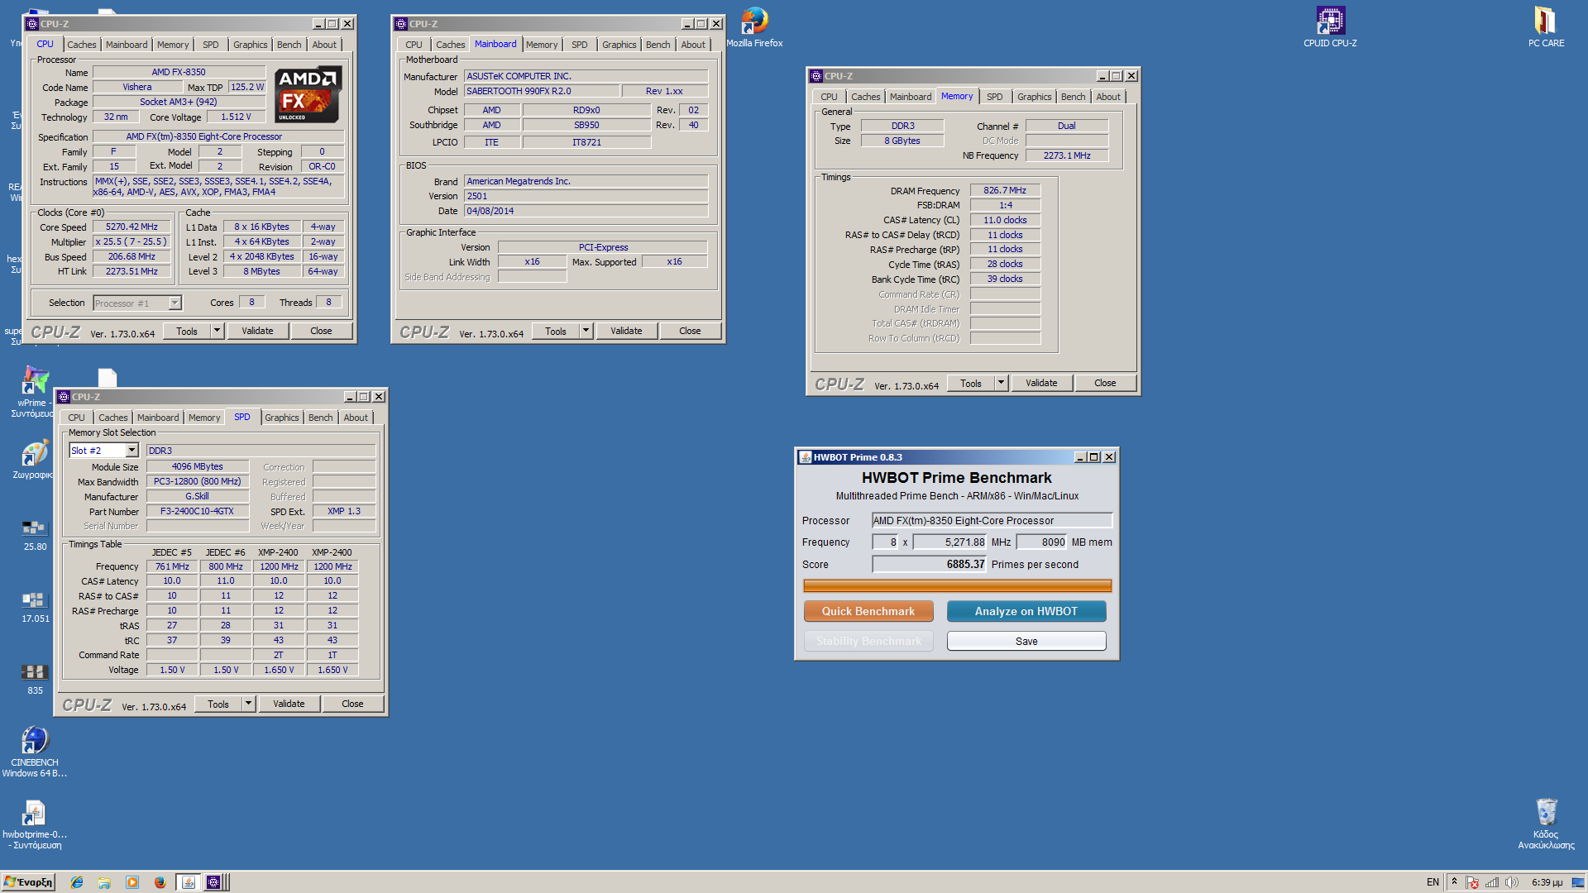This screenshot has height=893, width=1588.
Task: Switch to About tab in SPD window
Action: coord(356,418)
